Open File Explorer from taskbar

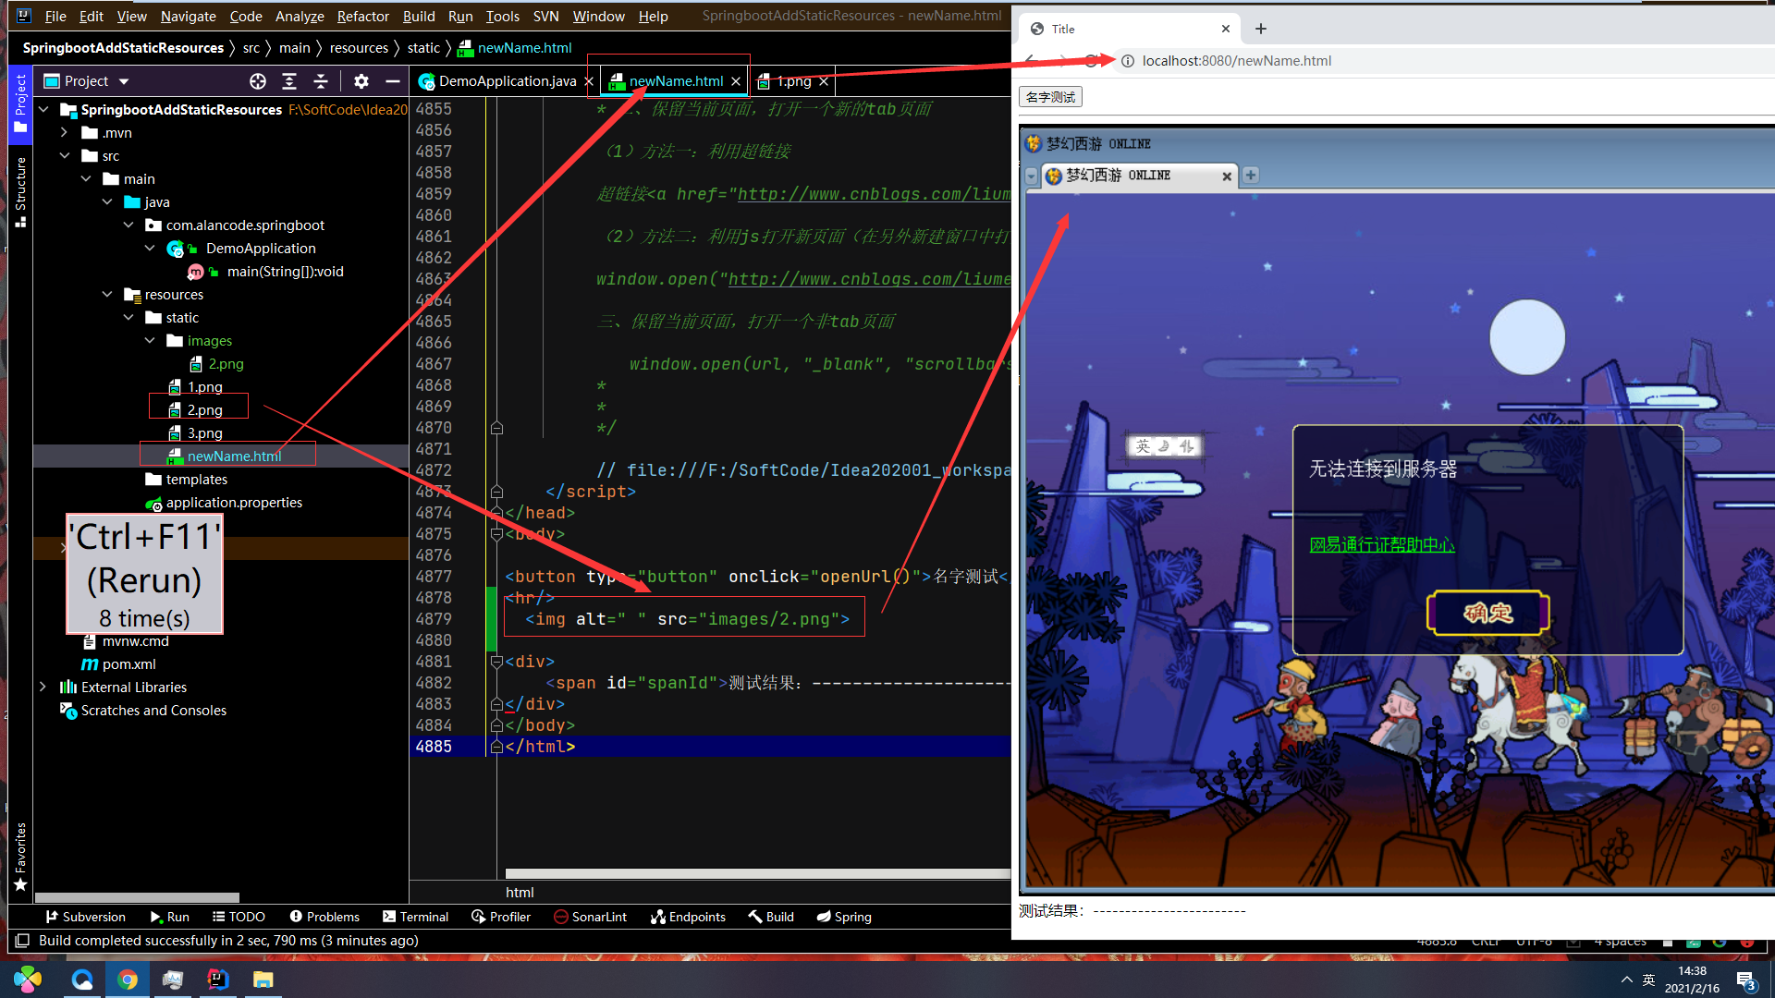point(263,980)
